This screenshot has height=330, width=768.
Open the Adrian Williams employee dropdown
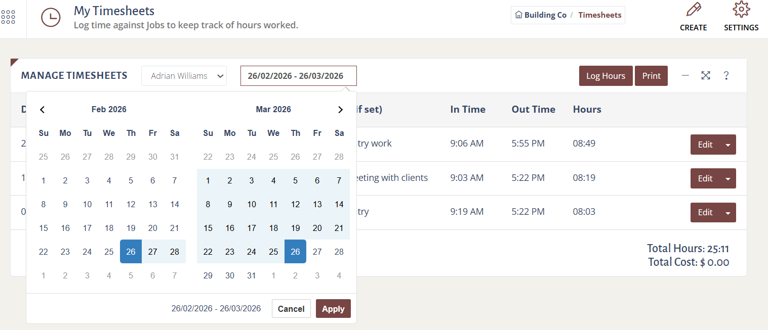click(x=184, y=76)
